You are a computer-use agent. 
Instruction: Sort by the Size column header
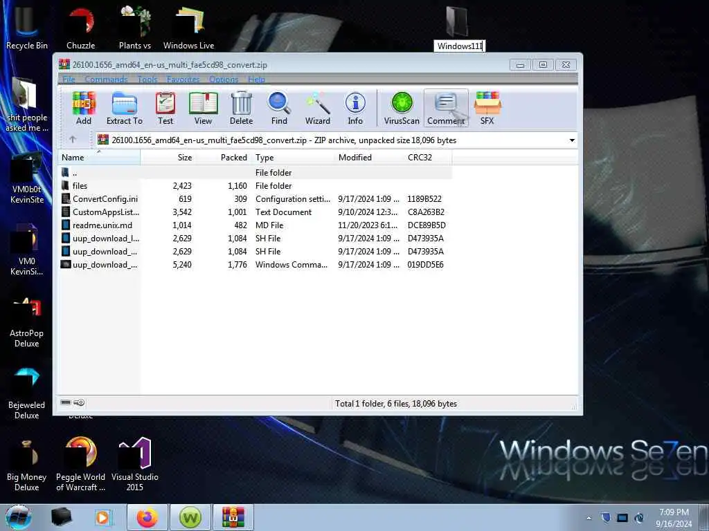click(168, 157)
